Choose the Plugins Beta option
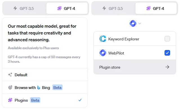 tap(45, 100)
